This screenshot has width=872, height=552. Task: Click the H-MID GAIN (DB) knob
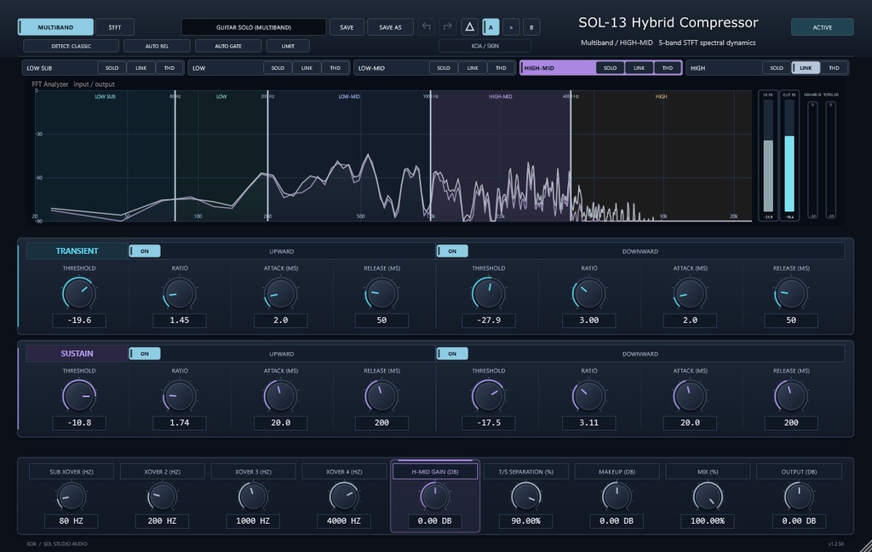[x=435, y=497]
